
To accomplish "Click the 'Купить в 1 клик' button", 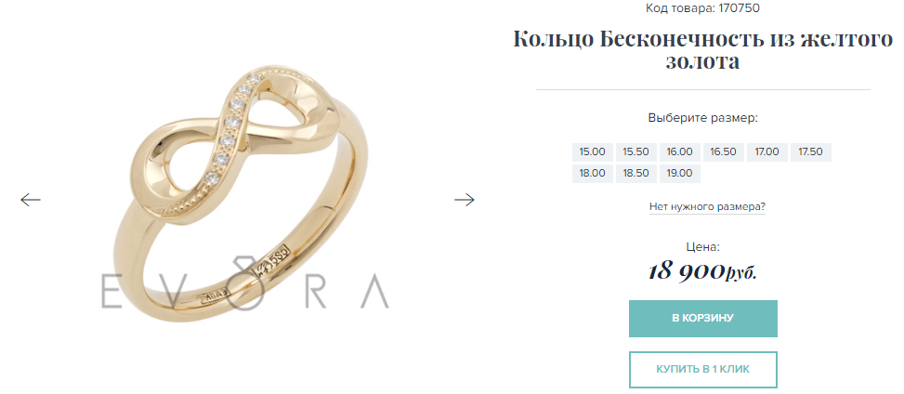I will 702,370.
